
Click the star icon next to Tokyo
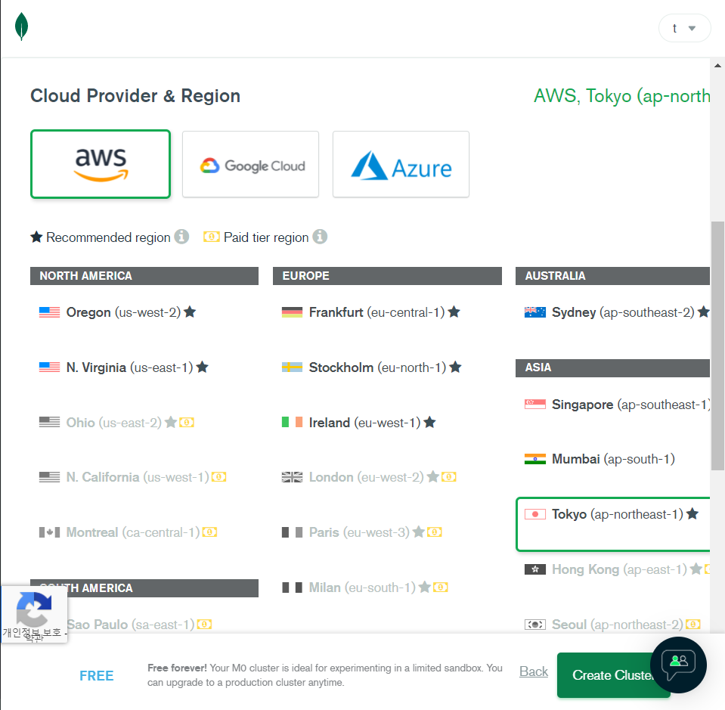coord(692,513)
